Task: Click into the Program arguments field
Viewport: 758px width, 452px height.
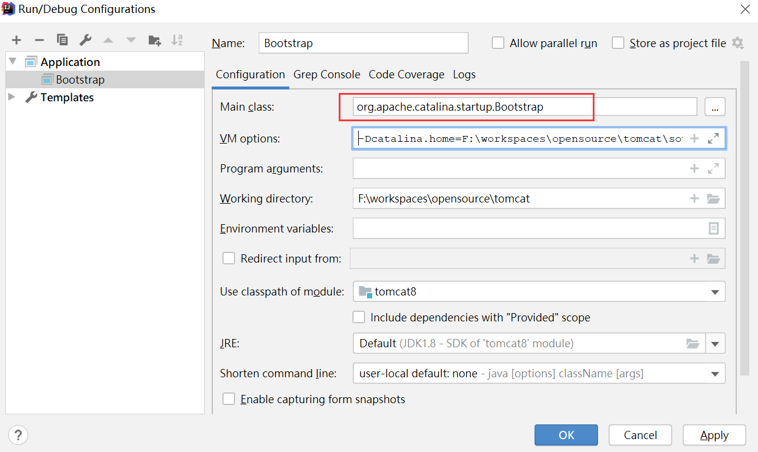Action: tap(517, 168)
